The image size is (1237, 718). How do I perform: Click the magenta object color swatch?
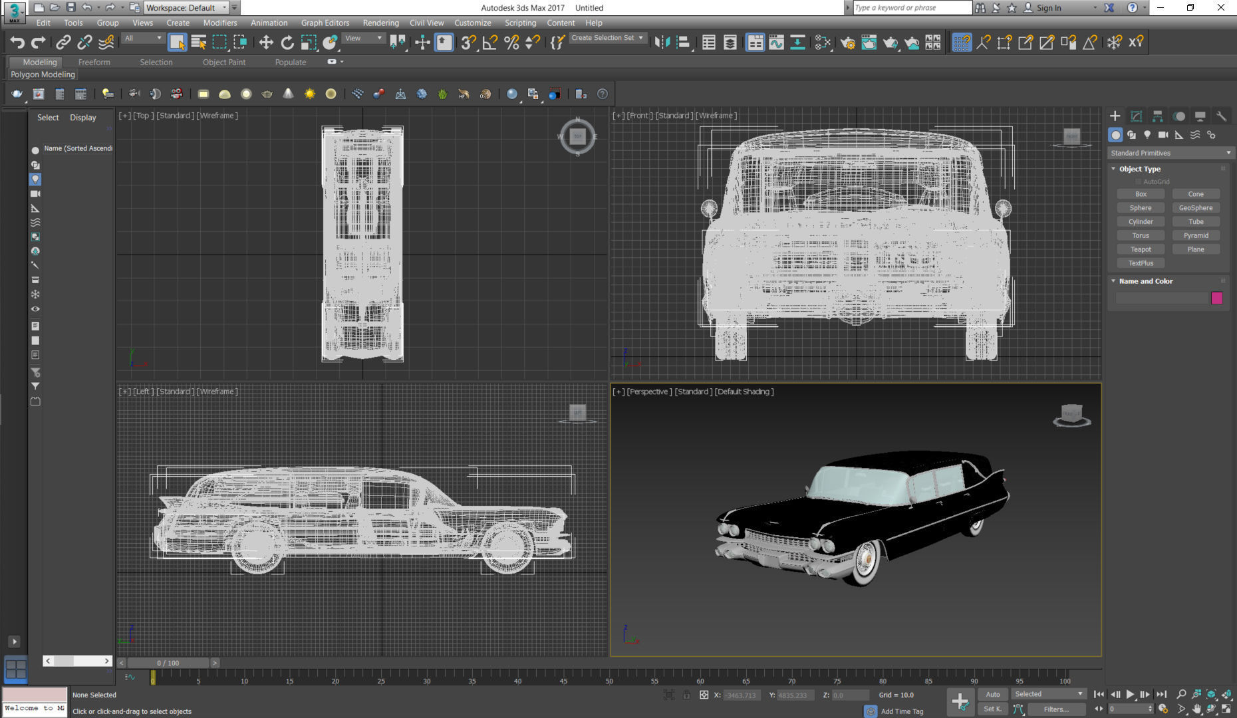(x=1217, y=298)
